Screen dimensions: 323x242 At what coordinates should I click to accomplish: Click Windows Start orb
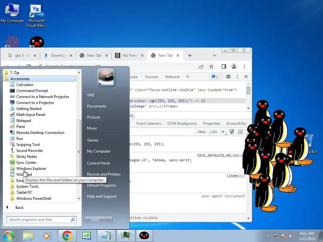[x=8, y=236]
